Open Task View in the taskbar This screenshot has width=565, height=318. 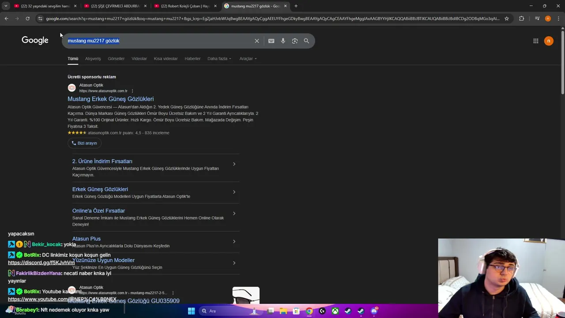(271, 311)
